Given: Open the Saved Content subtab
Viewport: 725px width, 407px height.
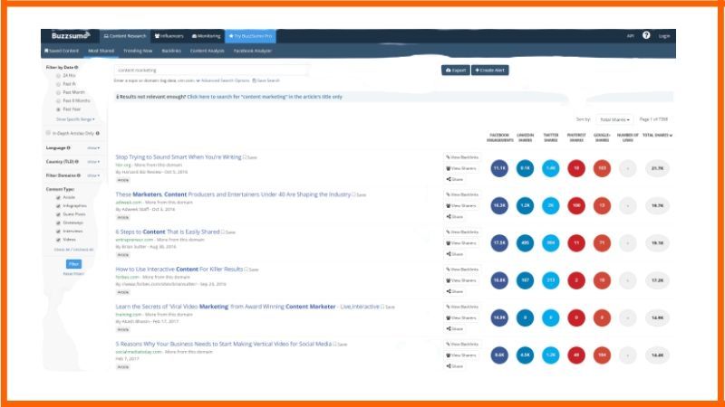Looking at the screenshot, I should (x=62, y=51).
